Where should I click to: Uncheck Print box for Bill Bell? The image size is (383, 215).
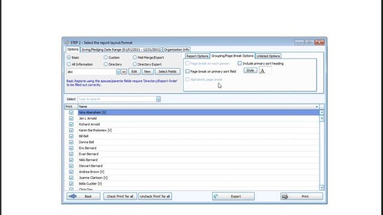(x=71, y=136)
